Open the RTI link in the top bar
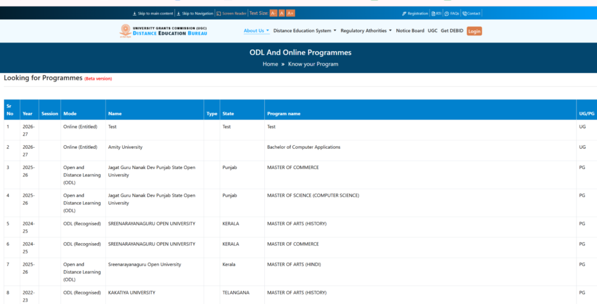Viewport: 597px width, 304px height. click(x=436, y=13)
